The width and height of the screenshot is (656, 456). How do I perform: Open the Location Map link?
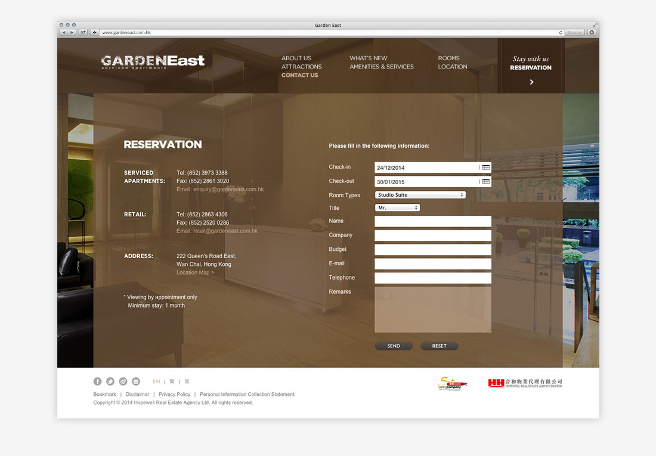(x=195, y=273)
